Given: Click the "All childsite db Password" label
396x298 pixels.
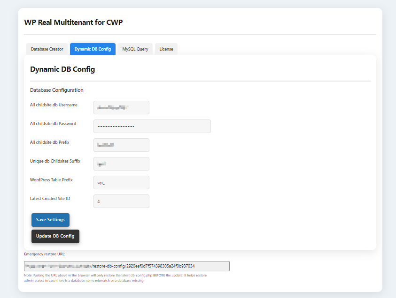Looking at the screenshot, I should point(53,124).
